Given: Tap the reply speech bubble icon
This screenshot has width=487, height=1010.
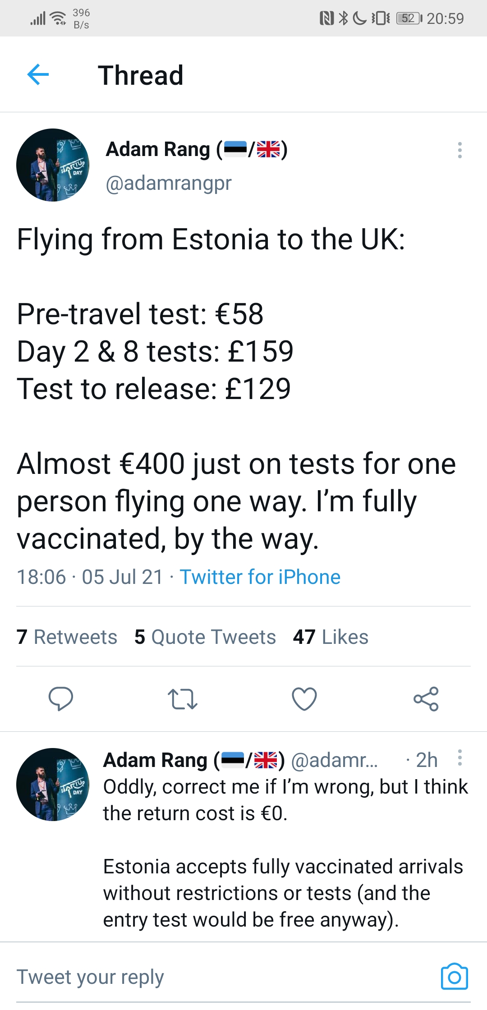Looking at the screenshot, I should [x=61, y=699].
